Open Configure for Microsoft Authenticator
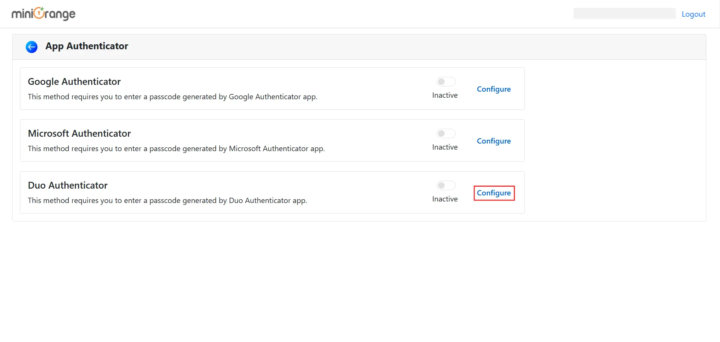 tap(494, 141)
